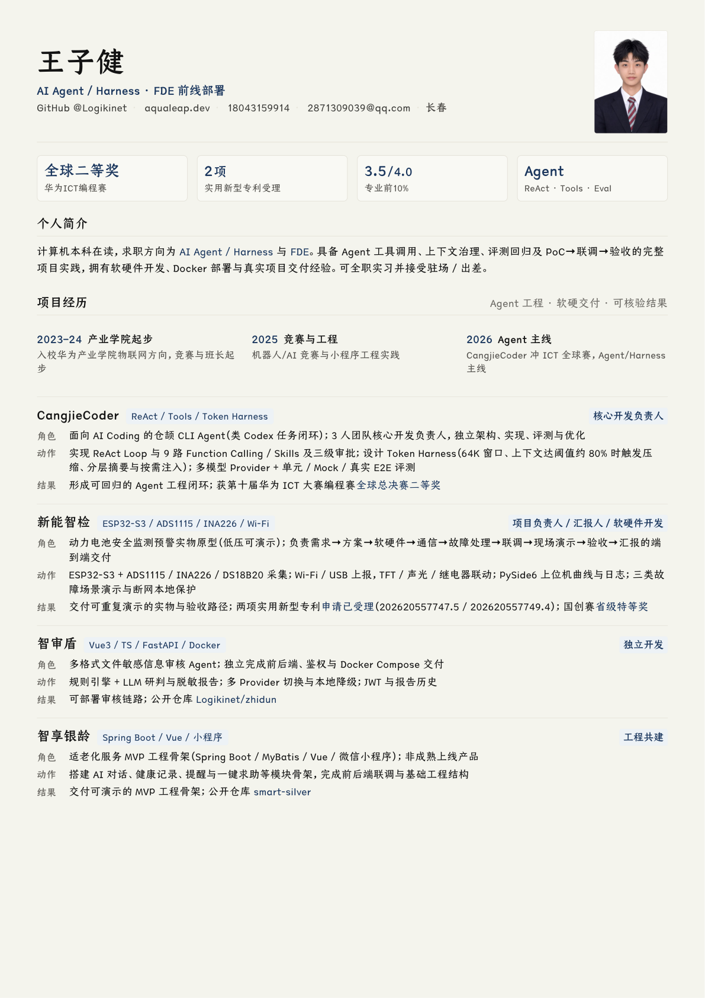This screenshot has width=705, height=998.
Task: Click the profile photo thumbnail
Action: tap(630, 82)
